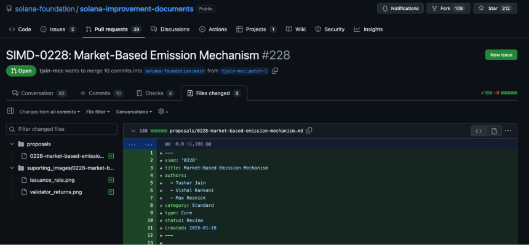This screenshot has width=529, height=245.
Task: Click added-file icon next to 0228-market-based file
Action: click(111, 156)
